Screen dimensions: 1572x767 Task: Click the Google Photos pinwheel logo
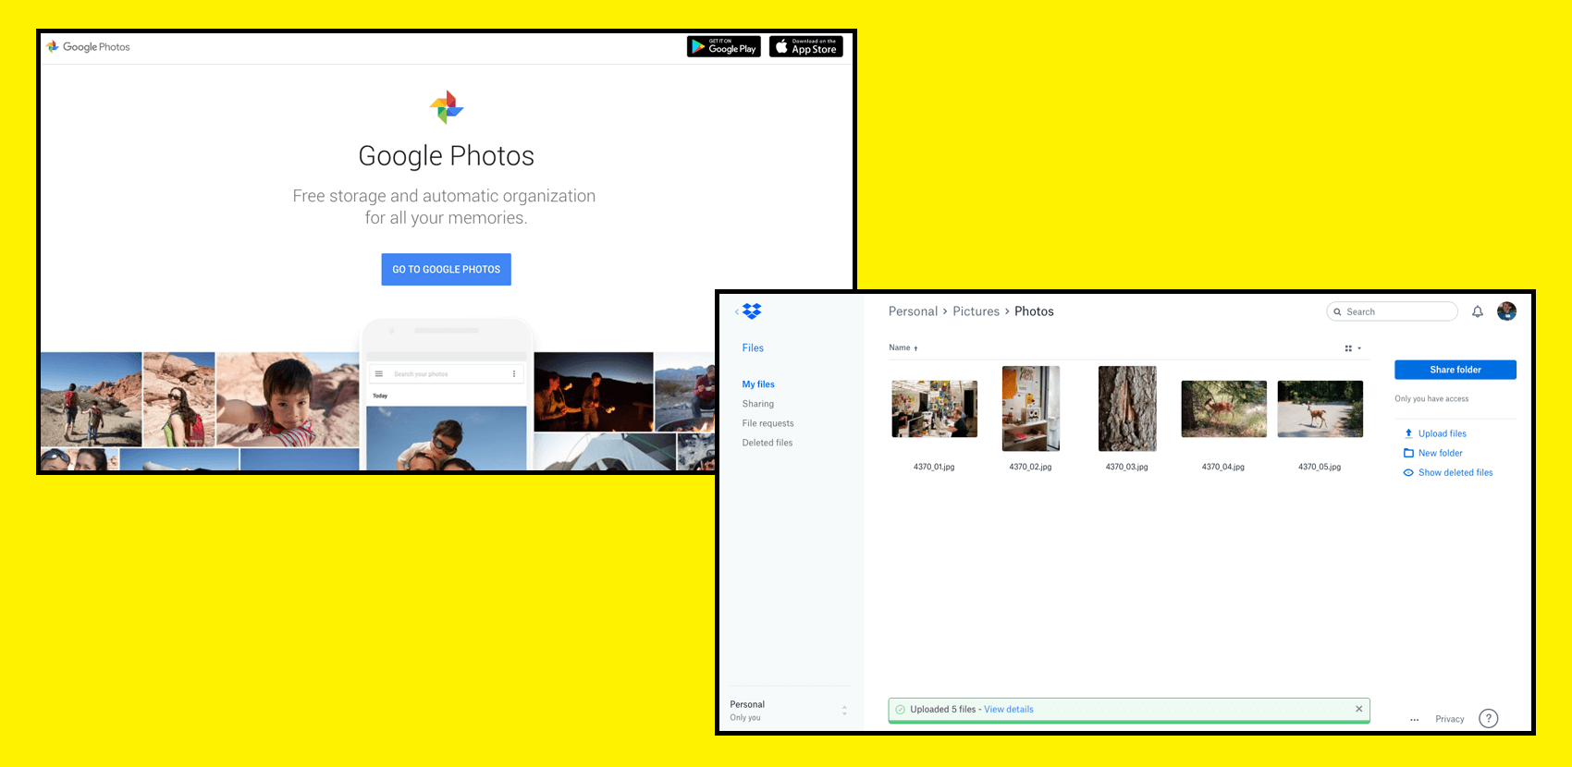click(447, 107)
